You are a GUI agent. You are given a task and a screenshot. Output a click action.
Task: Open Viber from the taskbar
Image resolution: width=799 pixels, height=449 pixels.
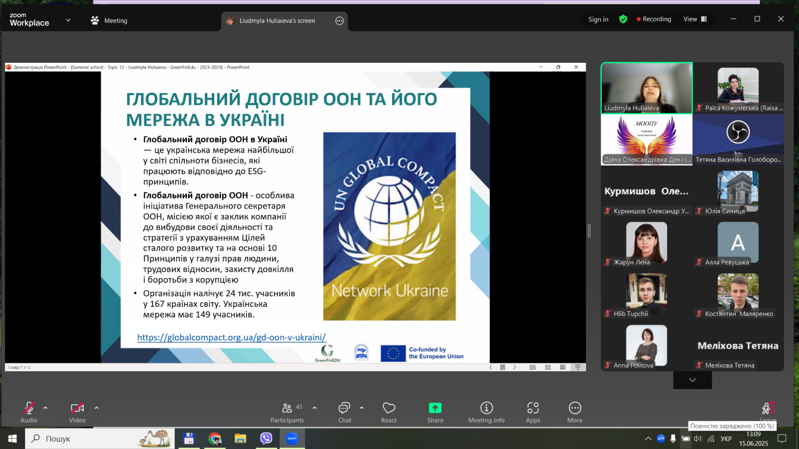[x=266, y=439]
